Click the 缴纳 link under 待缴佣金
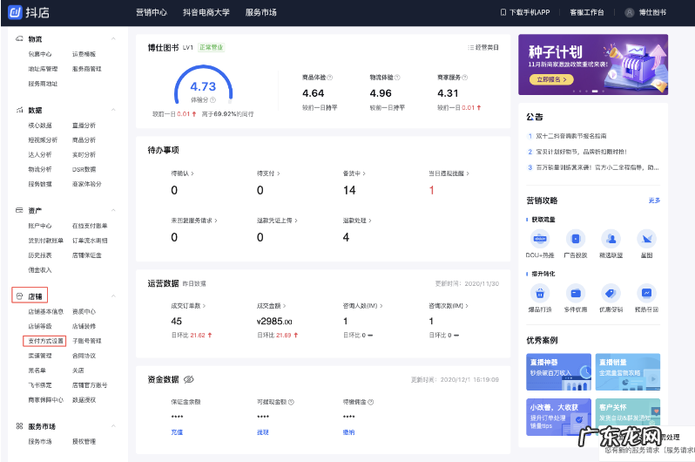 [x=348, y=432]
